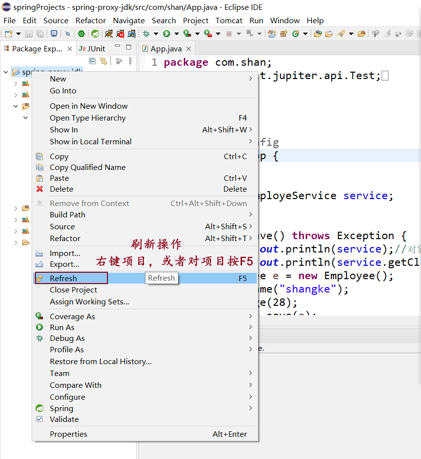Expand the Build Path submenu
The width and height of the screenshot is (421, 459).
(145, 214)
